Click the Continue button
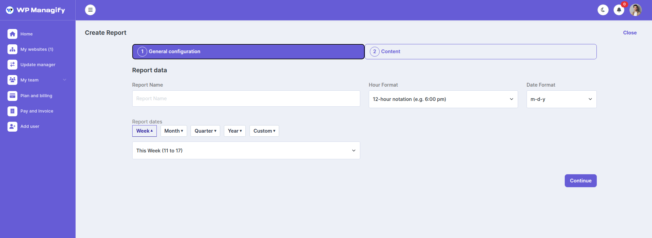The image size is (652, 238). click(x=580, y=181)
